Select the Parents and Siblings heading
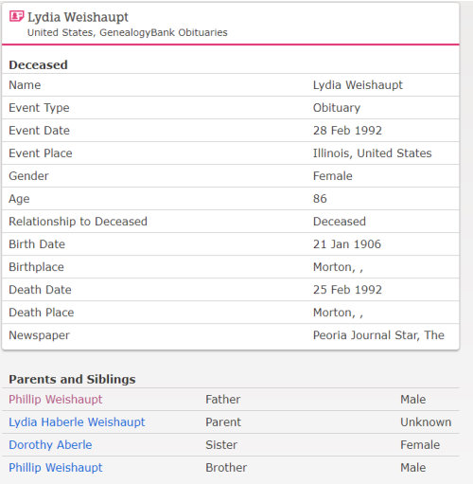 pos(72,379)
